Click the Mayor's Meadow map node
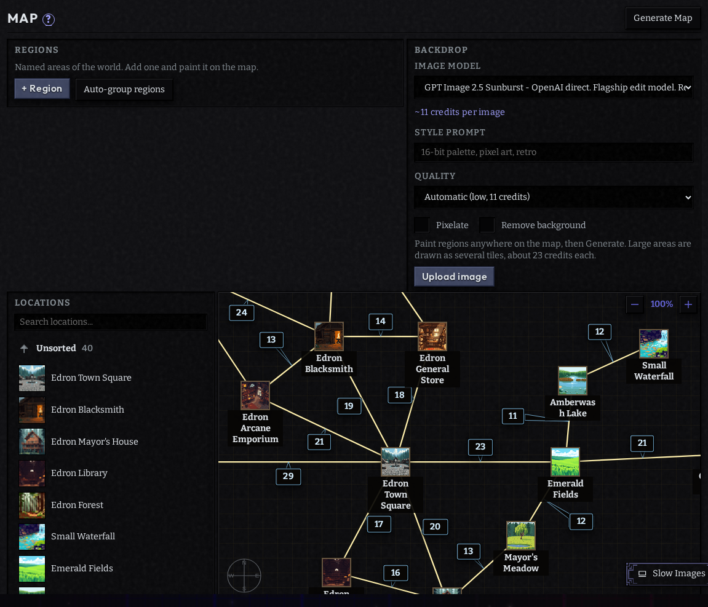Viewport: 708px width, 607px height. pyautogui.click(x=521, y=536)
